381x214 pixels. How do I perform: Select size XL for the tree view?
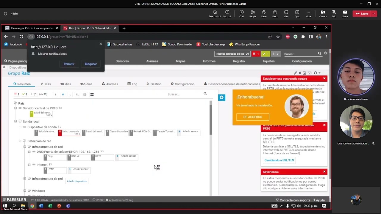tap(77, 95)
